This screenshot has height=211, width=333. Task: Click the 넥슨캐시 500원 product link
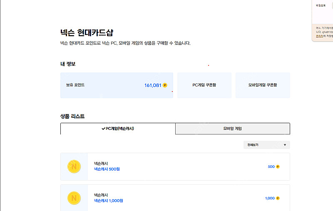[107, 169]
